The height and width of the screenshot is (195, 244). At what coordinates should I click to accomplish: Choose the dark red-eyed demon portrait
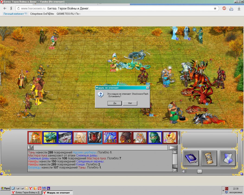click(x=95, y=138)
